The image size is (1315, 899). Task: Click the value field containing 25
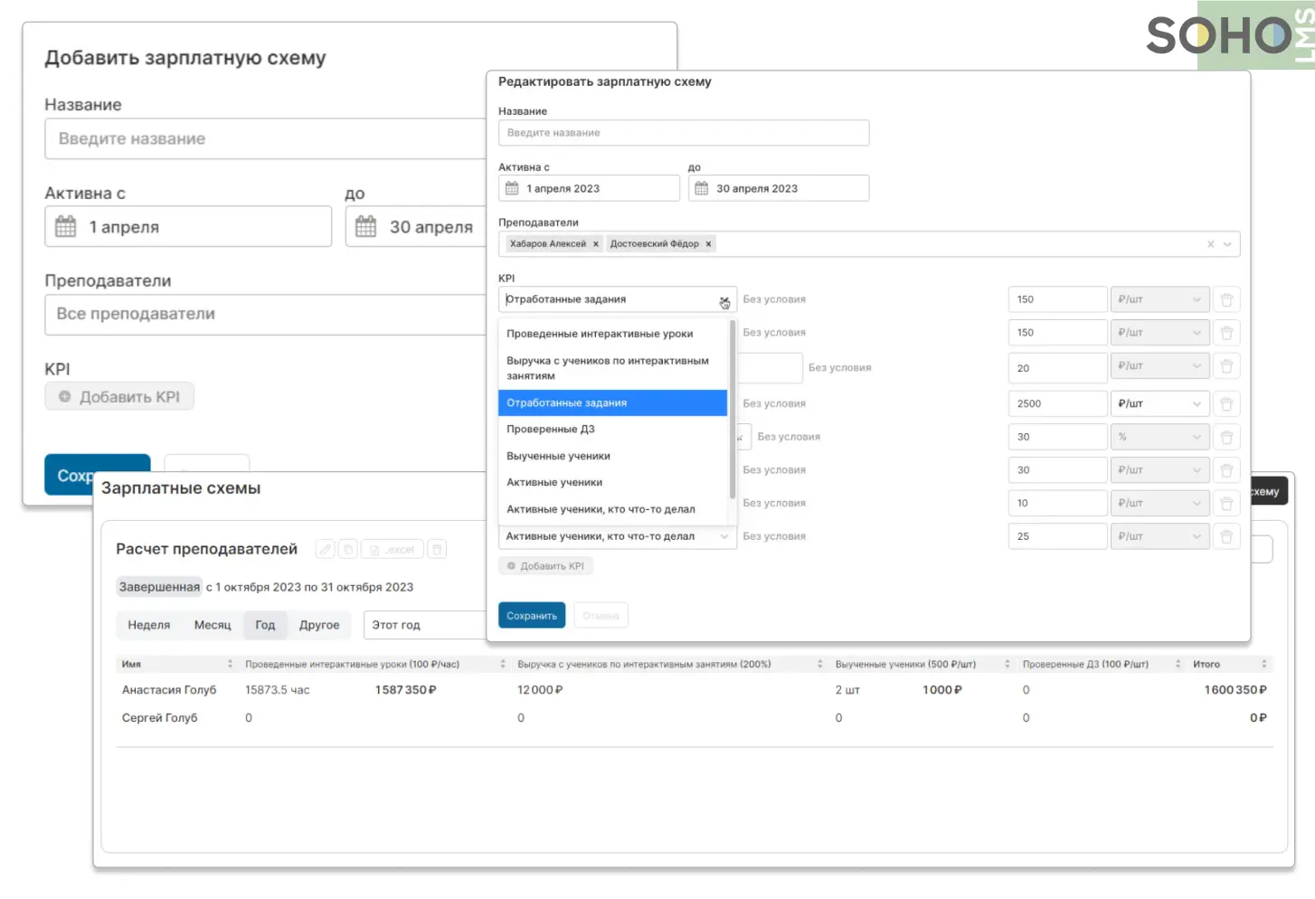coord(1057,536)
